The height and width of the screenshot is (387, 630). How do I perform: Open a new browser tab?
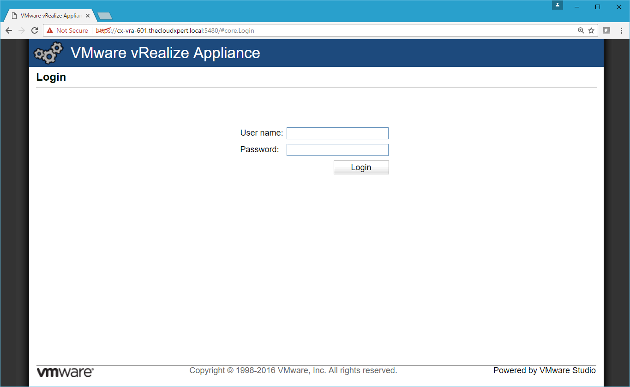pyautogui.click(x=105, y=16)
